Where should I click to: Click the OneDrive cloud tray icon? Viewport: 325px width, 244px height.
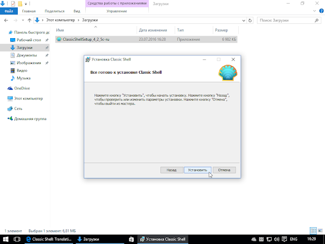click(254, 239)
